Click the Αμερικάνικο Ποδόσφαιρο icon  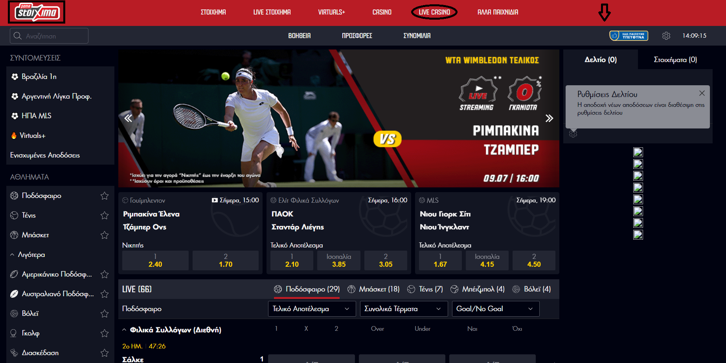(14, 274)
